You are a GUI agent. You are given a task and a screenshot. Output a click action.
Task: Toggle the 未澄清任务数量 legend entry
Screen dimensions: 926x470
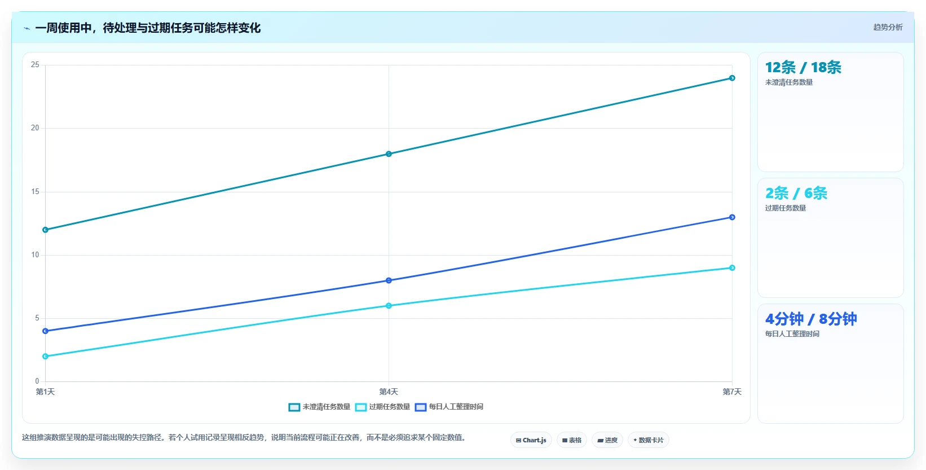click(x=319, y=407)
